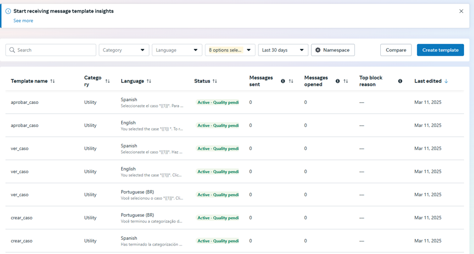The width and height of the screenshot is (474, 254).
Task: Change the Last 30 days date range
Action: [283, 50]
